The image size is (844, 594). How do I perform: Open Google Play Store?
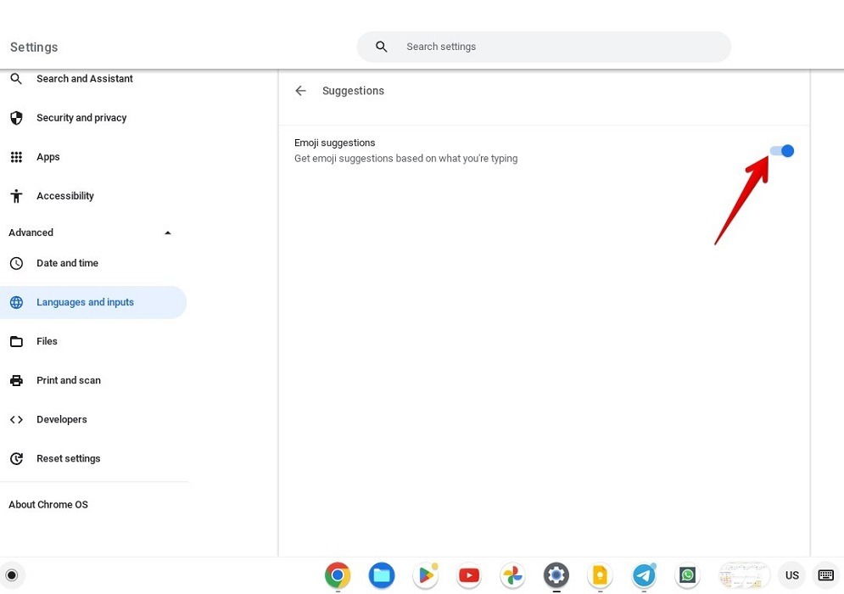pos(426,574)
